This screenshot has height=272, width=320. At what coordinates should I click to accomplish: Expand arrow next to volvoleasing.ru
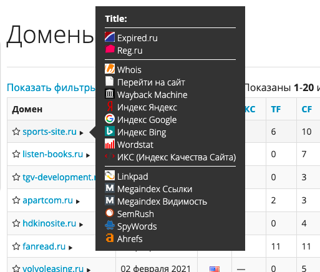point(89,270)
